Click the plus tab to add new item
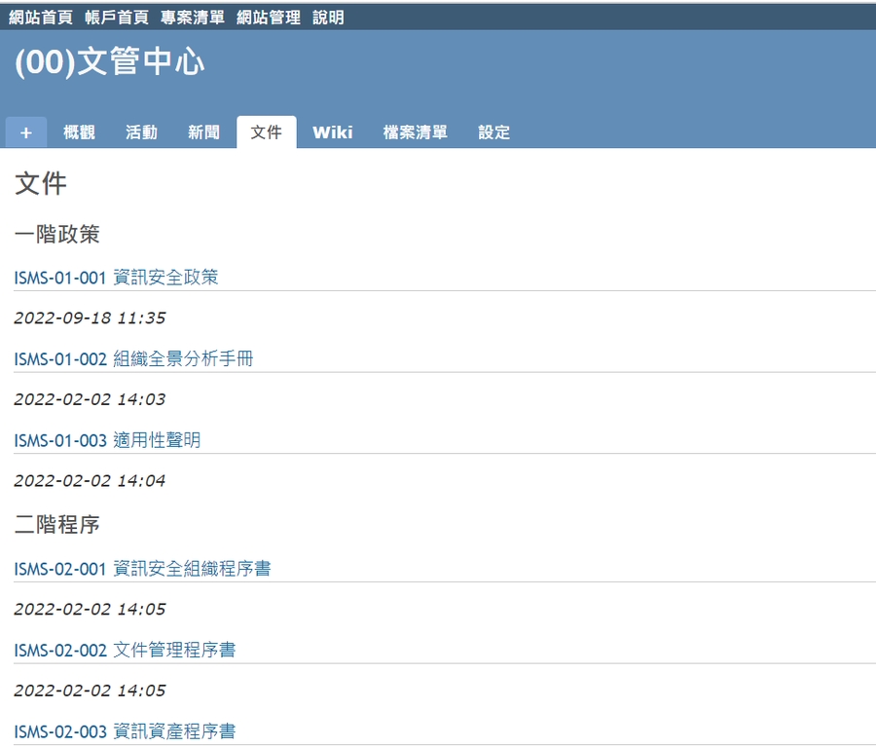The image size is (876, 747). point(26,132)
